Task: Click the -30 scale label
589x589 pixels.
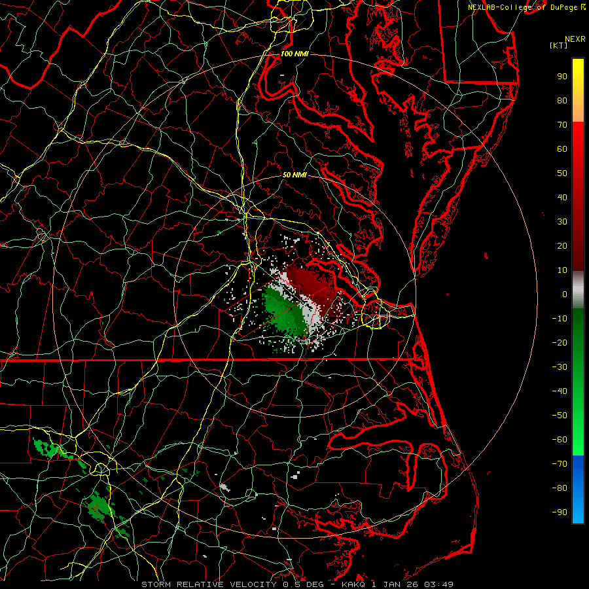Action: [560, 367]
